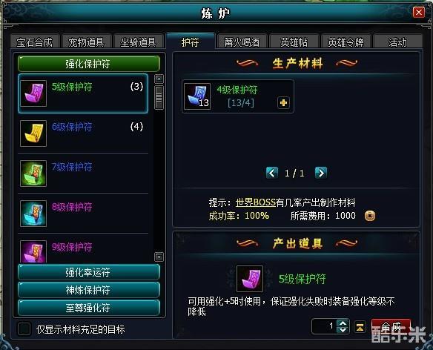
Task: Click the 4级保护符 material icon showing 13
Action: 197,96
